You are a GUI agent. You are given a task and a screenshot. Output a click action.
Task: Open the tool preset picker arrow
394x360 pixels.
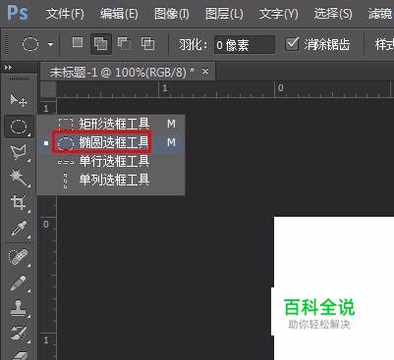click(x=50, y=44)
